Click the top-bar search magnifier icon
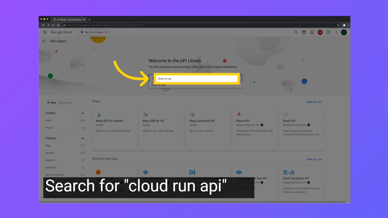388x218 pixels. click(296, 32)
